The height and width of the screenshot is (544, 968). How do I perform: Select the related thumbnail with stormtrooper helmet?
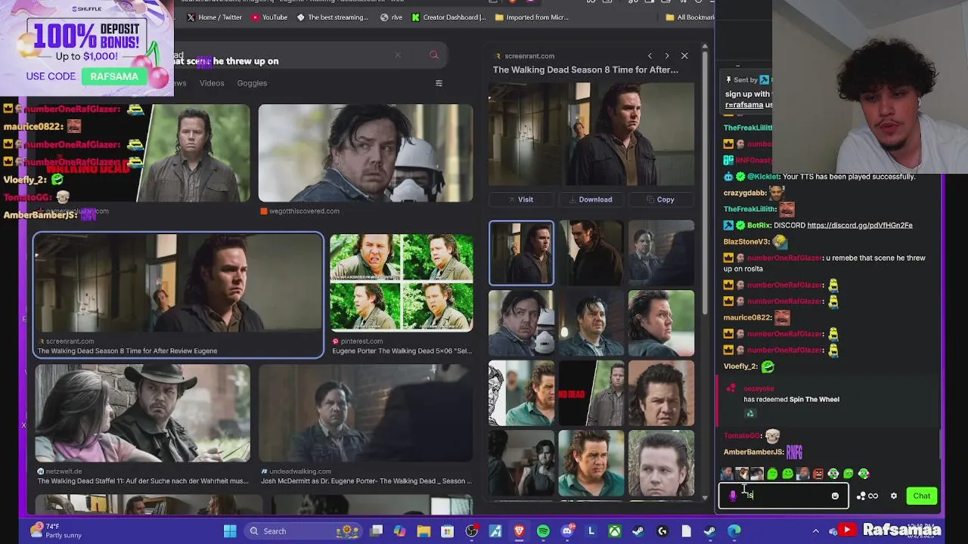[x=521, y=323]
